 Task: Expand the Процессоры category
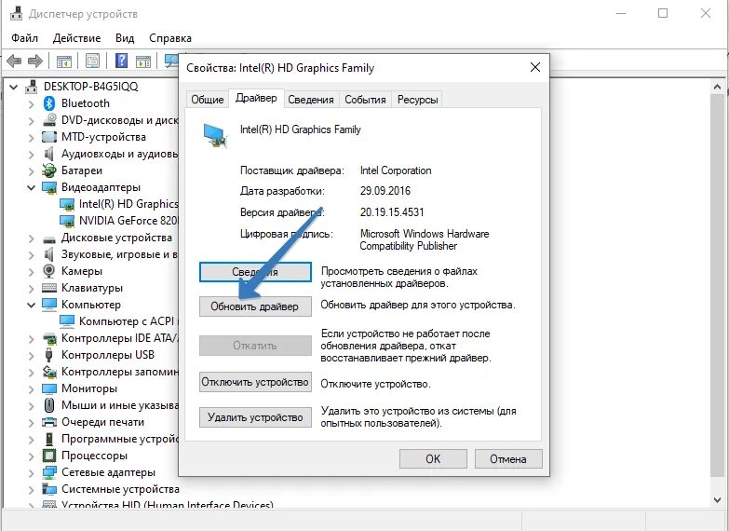[31, 456]
